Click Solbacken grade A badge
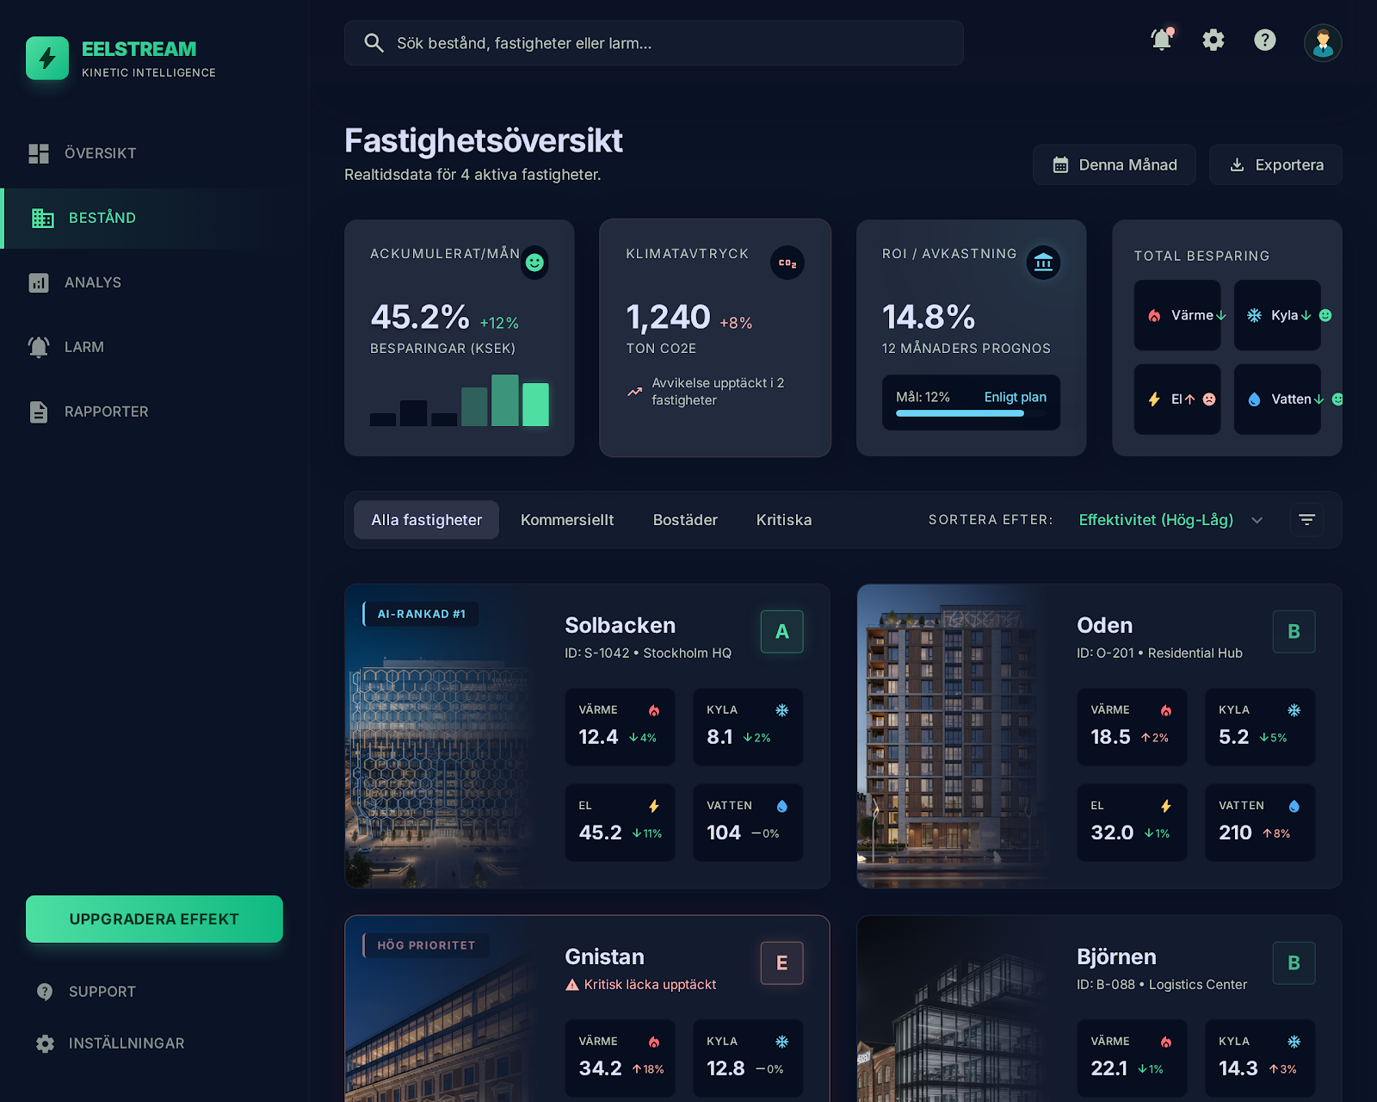1377x1102 pixels. [x=781, y=631]
